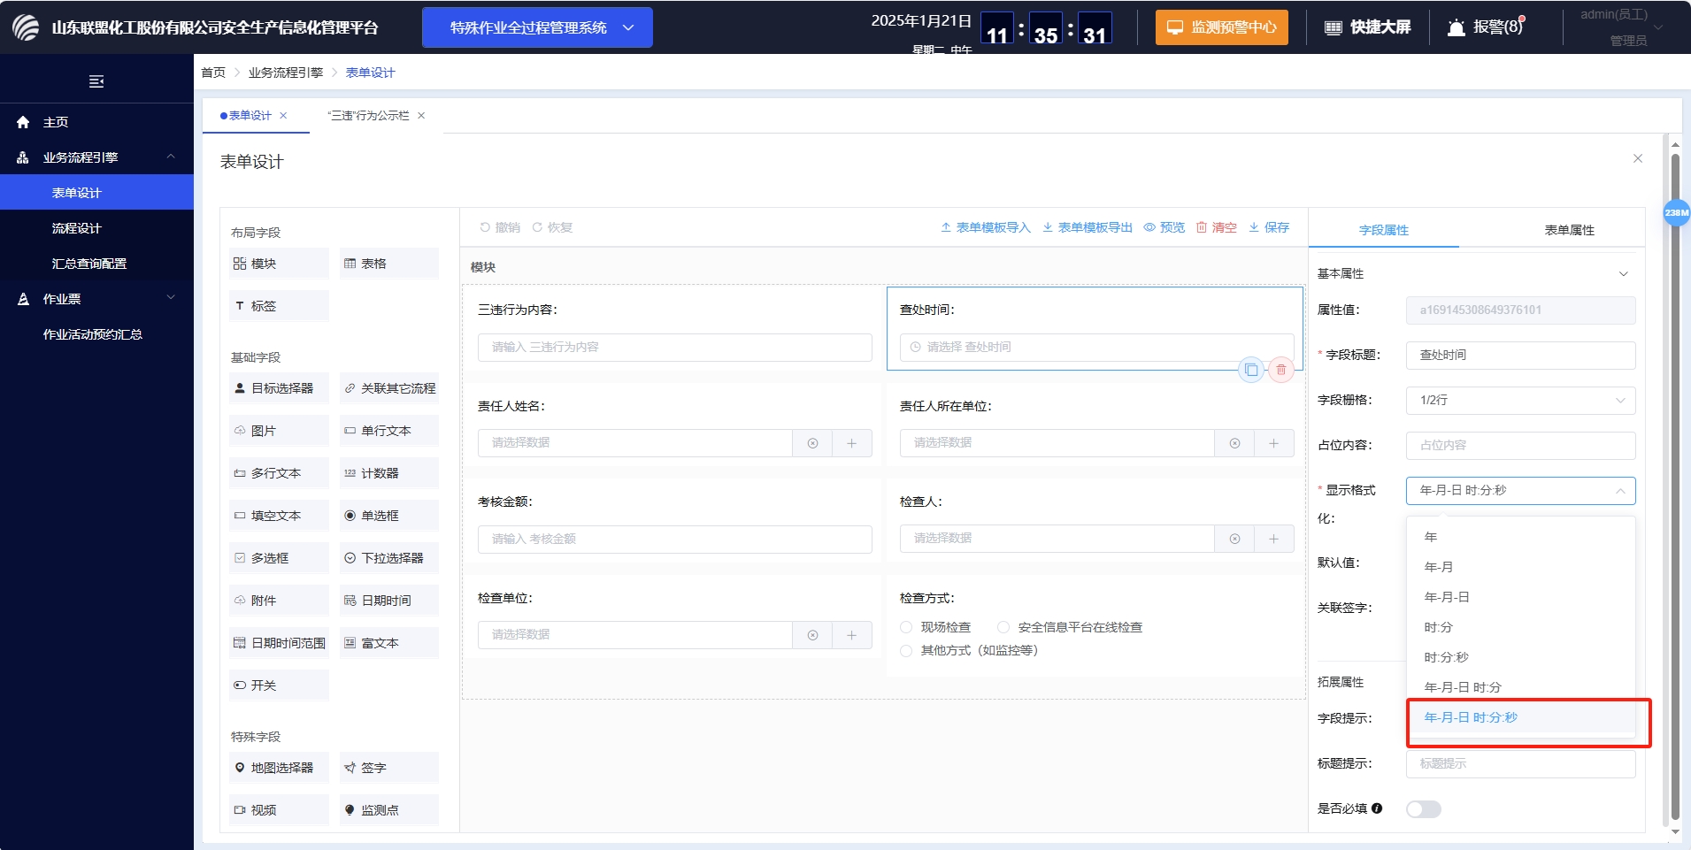The width and height of the screenshot is (1691, 850).
Task: Switch to the 字段属性 tab
Action: click(x=1384, y=230)
